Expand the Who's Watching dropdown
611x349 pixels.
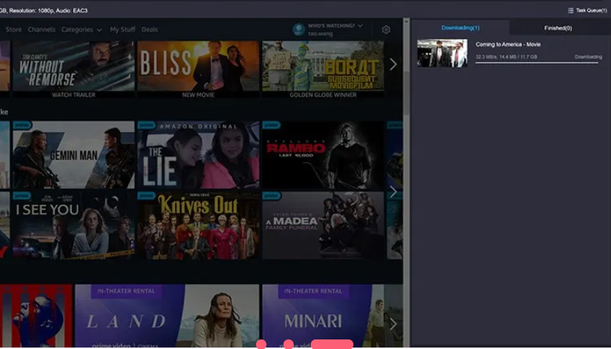point(360,26)
